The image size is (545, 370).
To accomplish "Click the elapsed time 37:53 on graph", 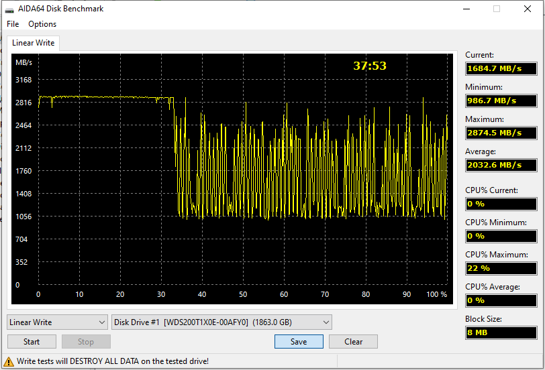I will (x=370, y=66).
